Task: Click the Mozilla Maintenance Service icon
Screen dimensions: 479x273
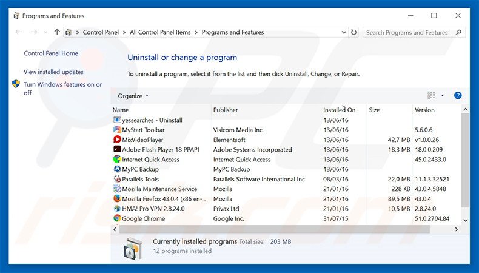Action: pos(117,189)
